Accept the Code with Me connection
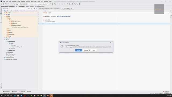The width and height of the screenshot is (172, 97). coord(78,50)
